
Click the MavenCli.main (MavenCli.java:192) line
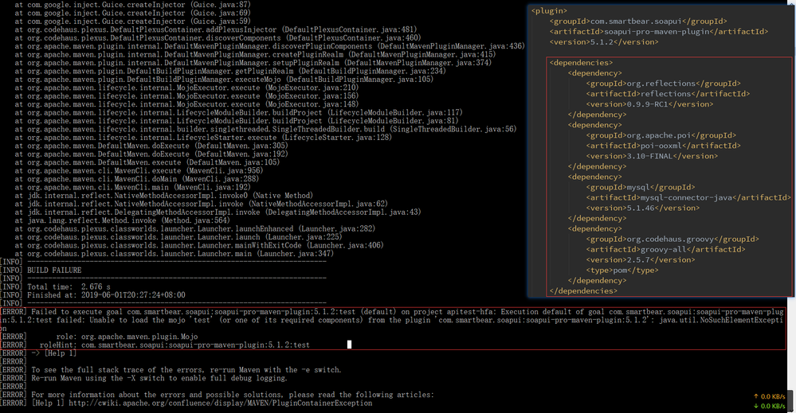132,187
